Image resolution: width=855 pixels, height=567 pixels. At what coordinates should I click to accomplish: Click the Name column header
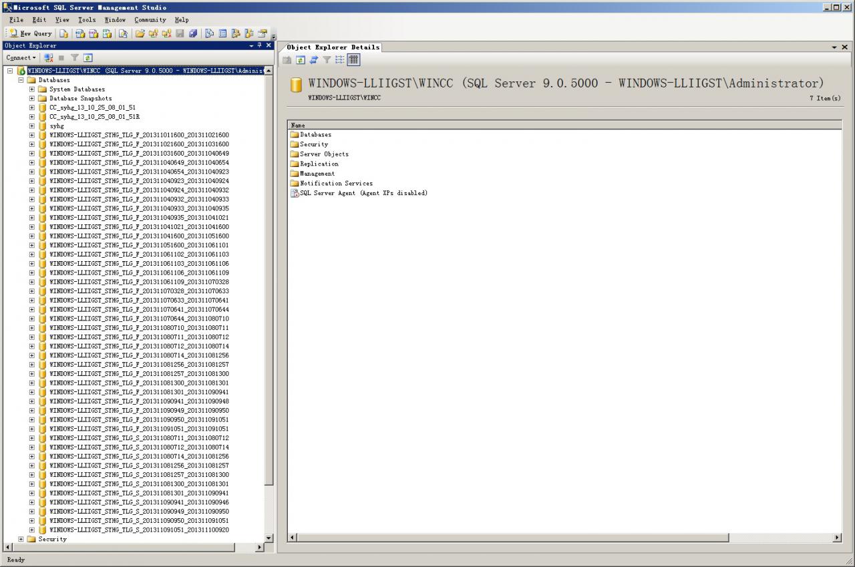(564, 125)
